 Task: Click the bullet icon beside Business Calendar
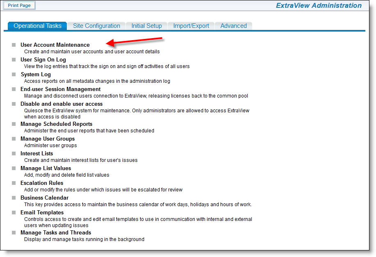pyautogui.click(x=14, y=198)
